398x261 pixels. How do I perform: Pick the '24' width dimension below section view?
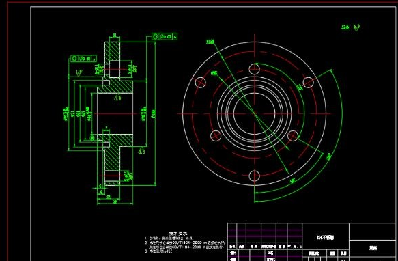tap(109, 197)
